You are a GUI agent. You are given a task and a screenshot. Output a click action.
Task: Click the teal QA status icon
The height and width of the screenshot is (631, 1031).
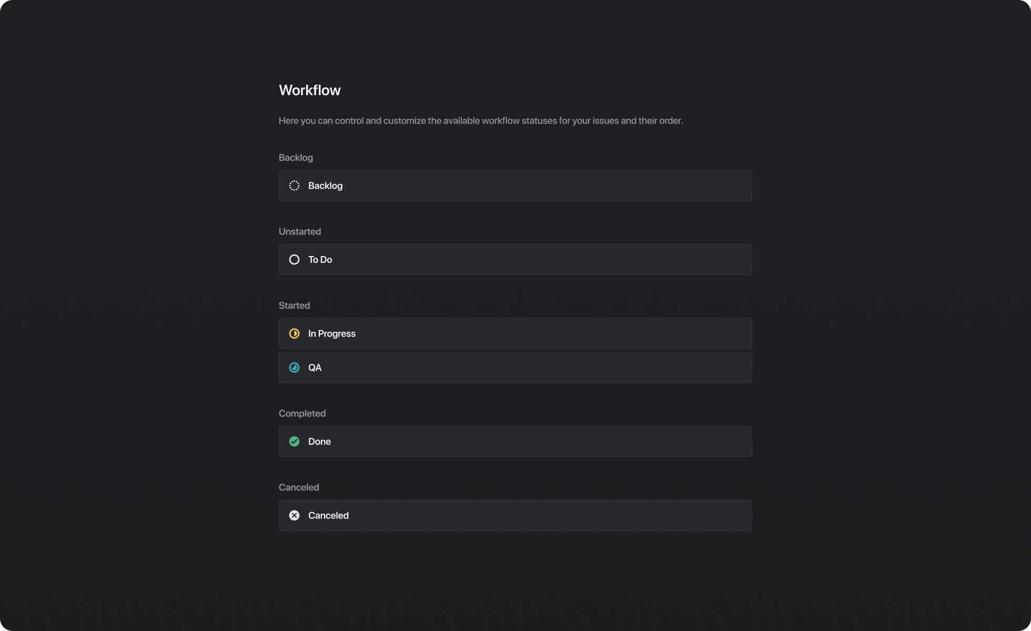click(x=294, y=367)
